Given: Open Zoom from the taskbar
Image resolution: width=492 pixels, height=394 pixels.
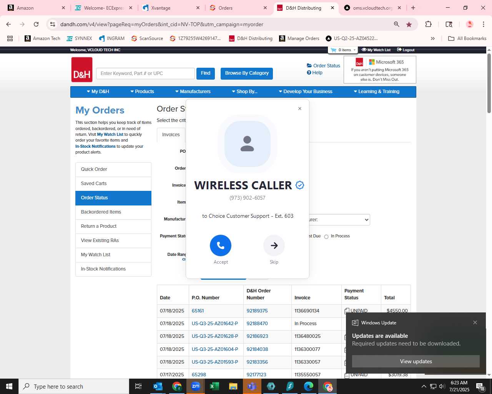Looking at the screenshot, I should pyautogui.click(x=196, y=386).
